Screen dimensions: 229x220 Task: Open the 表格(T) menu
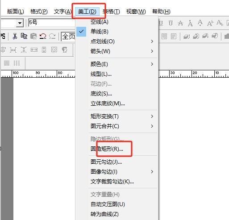111,12
